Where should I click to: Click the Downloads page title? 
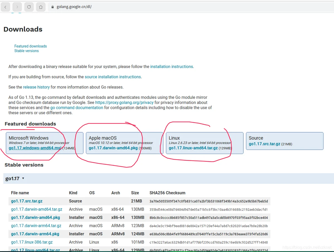coord(23,29)
